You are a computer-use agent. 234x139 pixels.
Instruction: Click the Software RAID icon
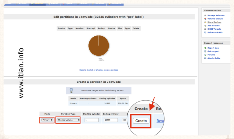coord(205,33)
